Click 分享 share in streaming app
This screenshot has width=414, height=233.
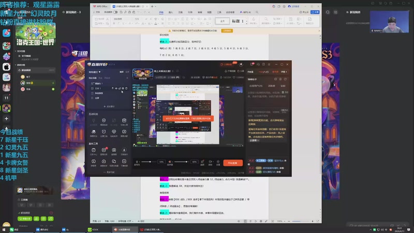[x=241, y=71]
